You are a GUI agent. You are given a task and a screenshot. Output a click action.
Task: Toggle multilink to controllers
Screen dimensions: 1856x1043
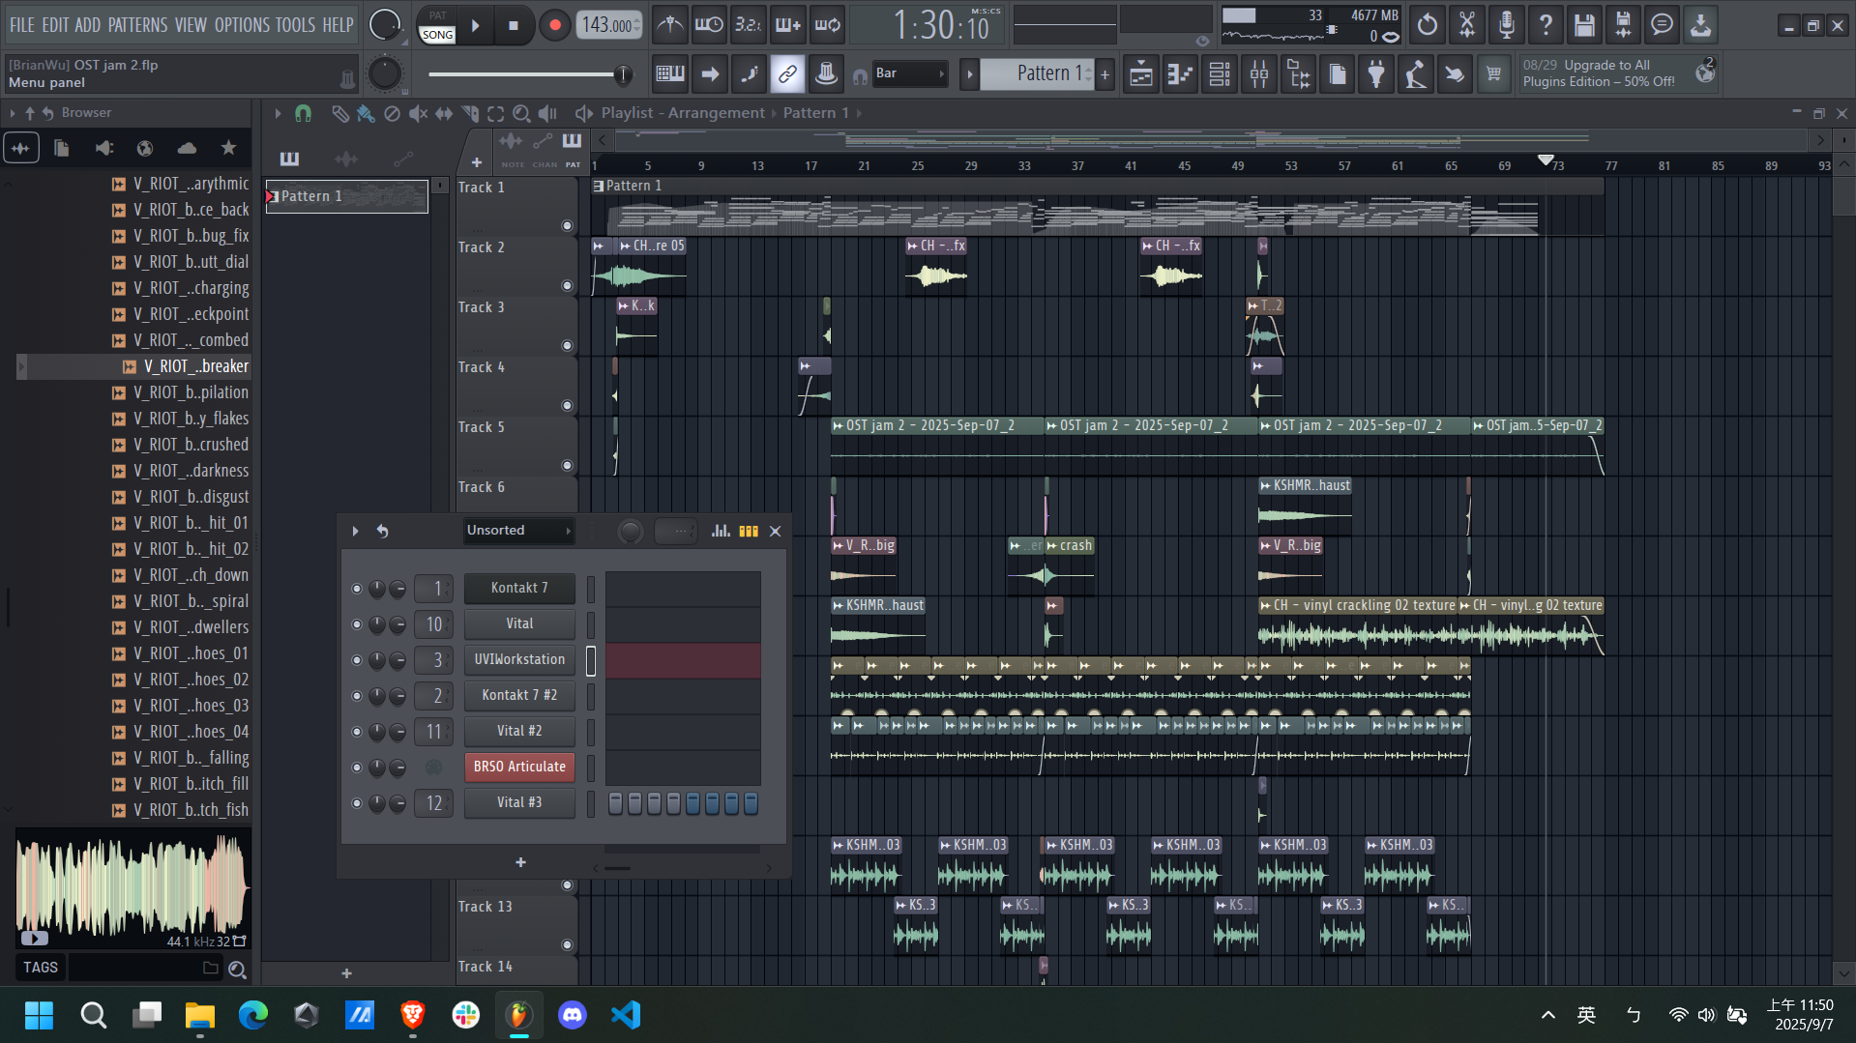(x=787, y=73)
